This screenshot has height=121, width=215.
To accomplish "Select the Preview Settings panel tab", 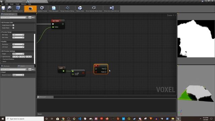I will pyautogui.click(x=8, y=14).
